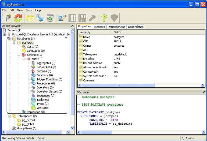Click the Operator Classes (0) icon
The image size is (207, 141).
pyautogui.click(x=33, y=91)
